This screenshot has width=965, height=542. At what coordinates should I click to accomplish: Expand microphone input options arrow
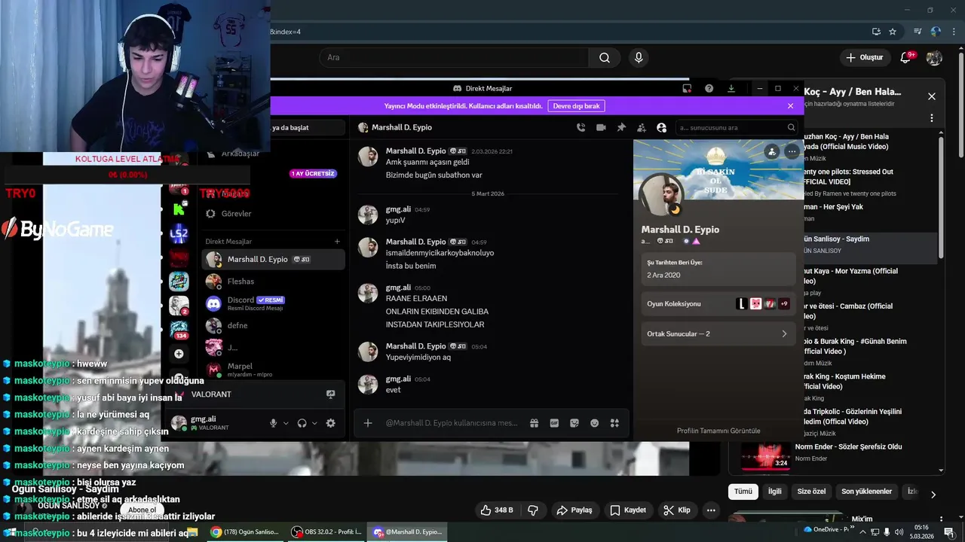click(286, 423)
